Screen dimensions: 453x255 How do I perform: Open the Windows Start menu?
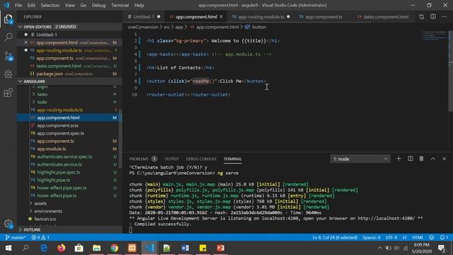tap(8, 248)
